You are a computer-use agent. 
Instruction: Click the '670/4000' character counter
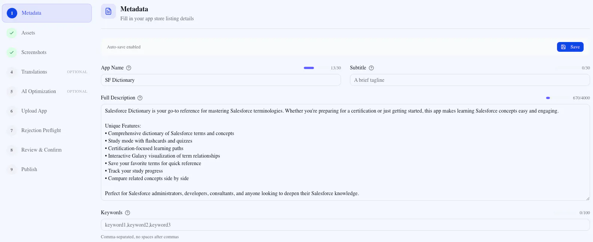click(x=581, y=98)
